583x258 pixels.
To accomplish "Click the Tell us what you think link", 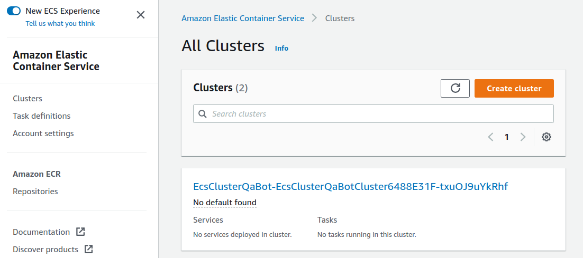I will tap(60, 23).
